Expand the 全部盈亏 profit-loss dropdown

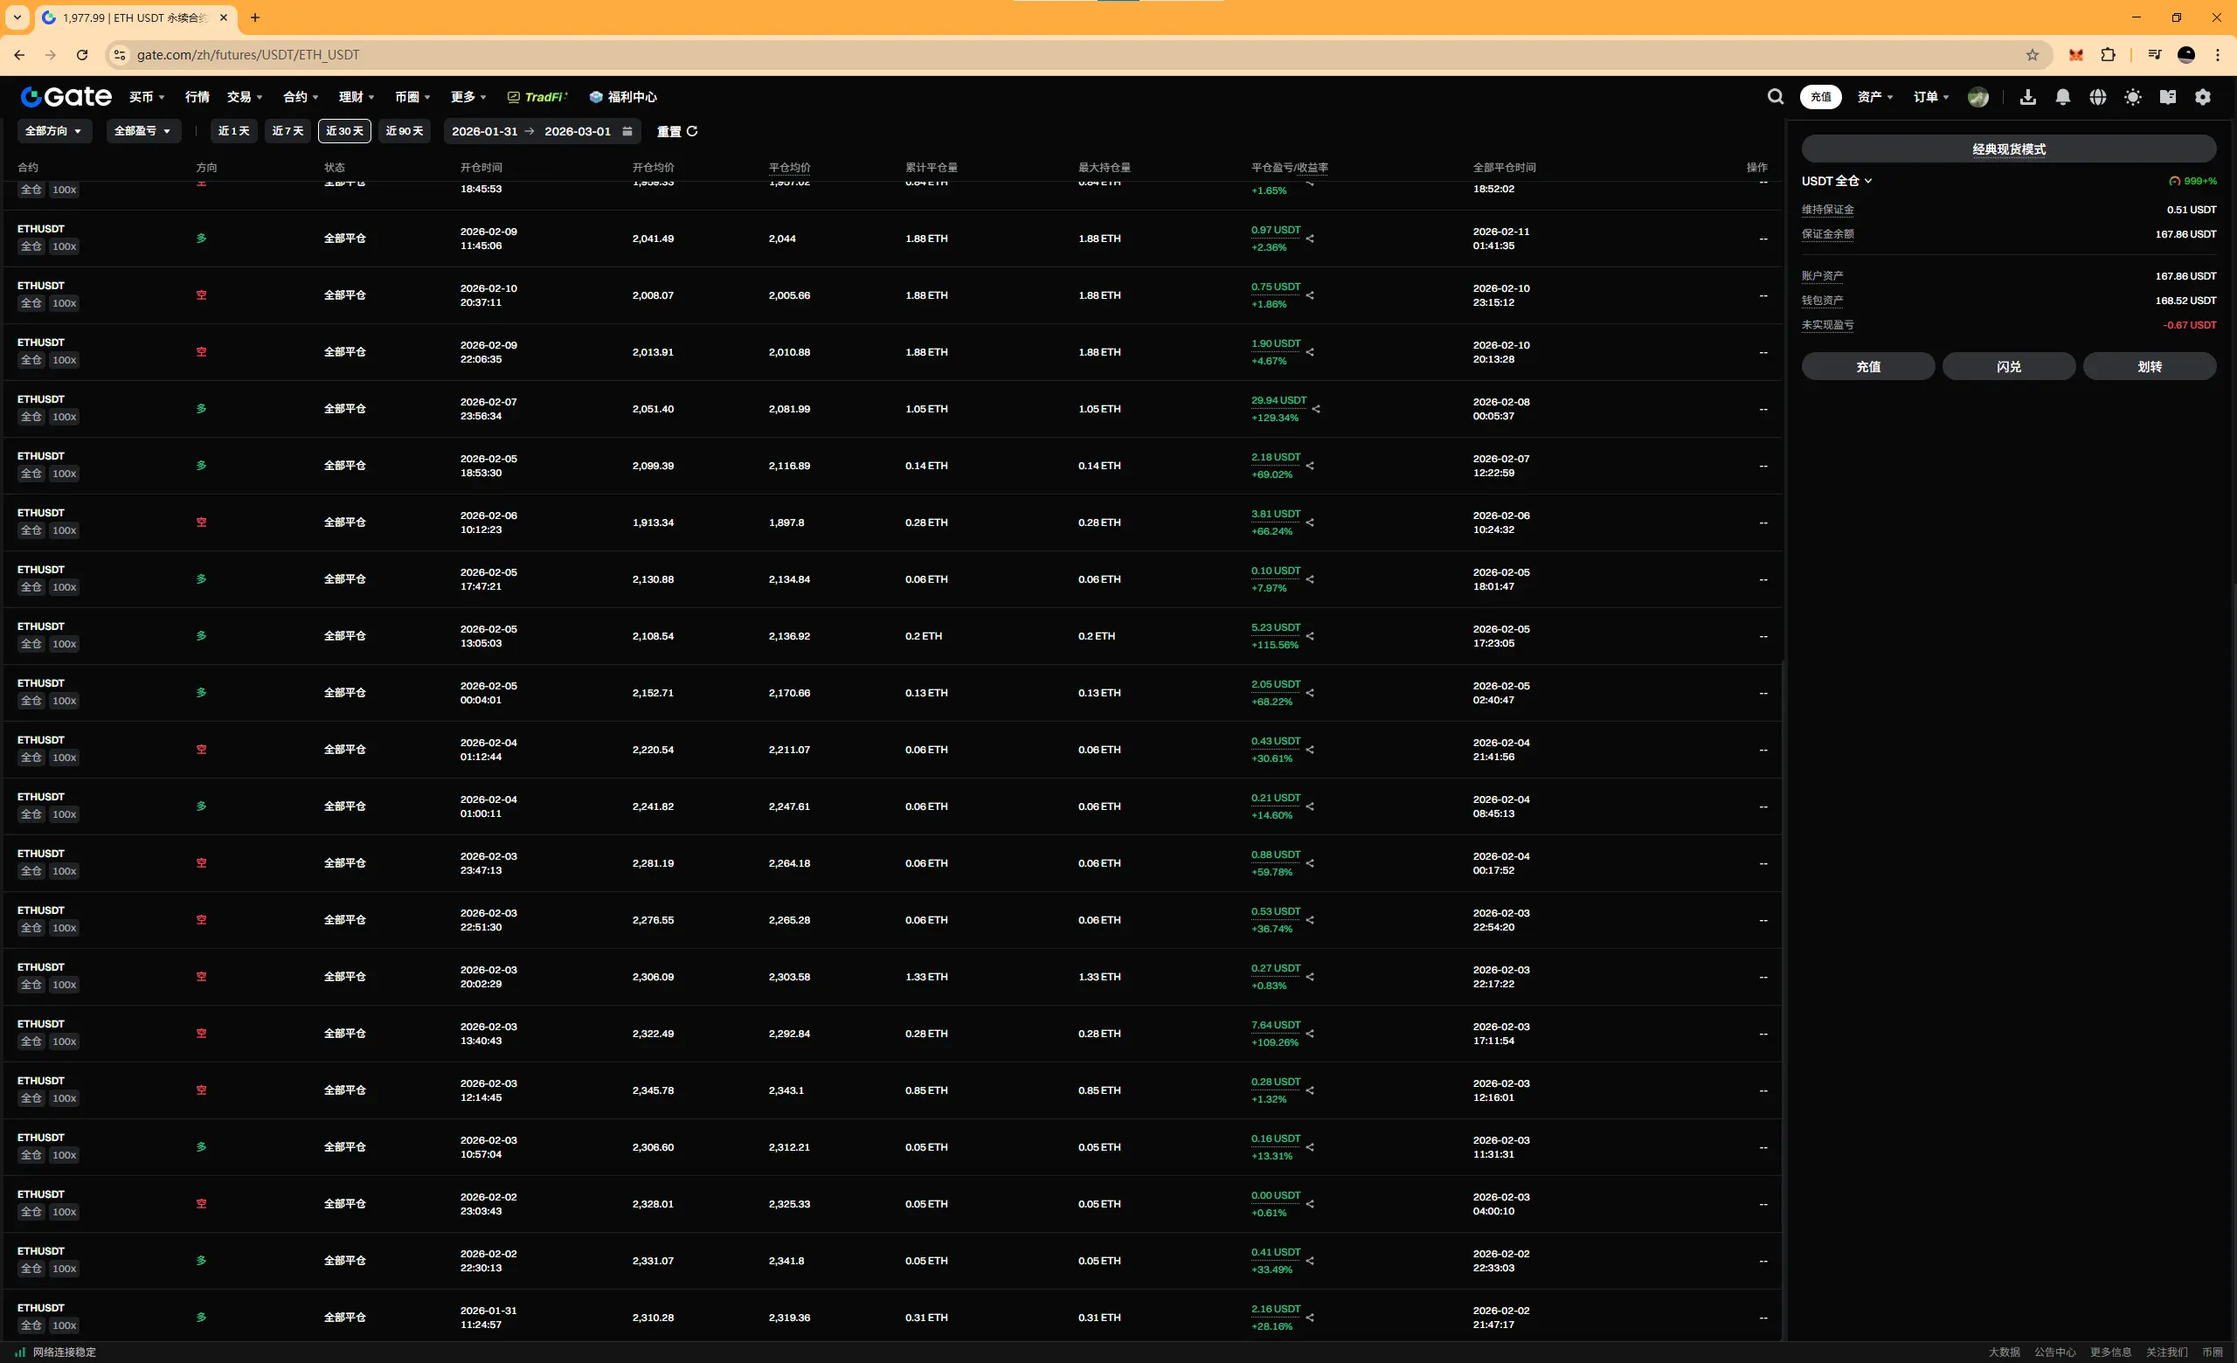pyautogui.click(x=142, y=132)
